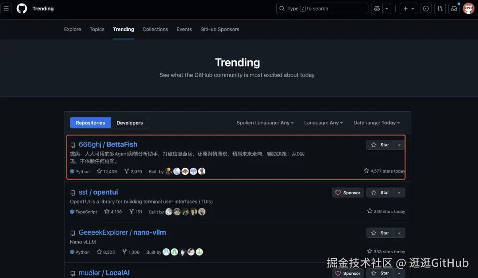Click the first BettaFish contributor avatar
Image resolution: width=478 pixels, height=278 pixels.
(x=168, y=171)
